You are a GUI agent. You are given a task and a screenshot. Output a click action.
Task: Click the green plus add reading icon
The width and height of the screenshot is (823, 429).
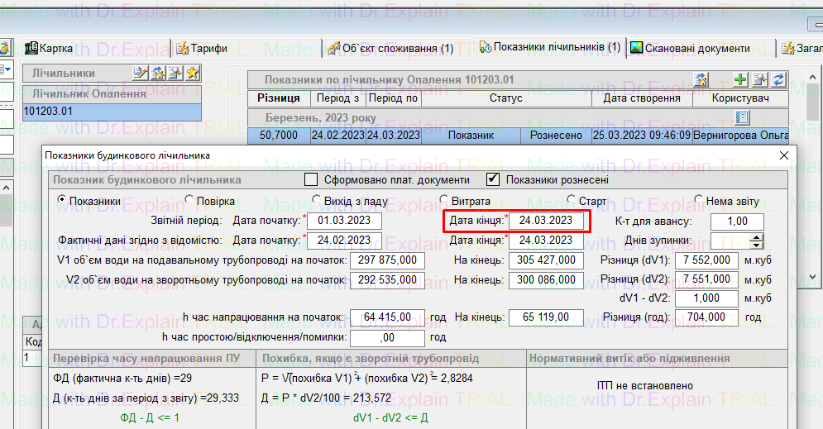[740, 80]
